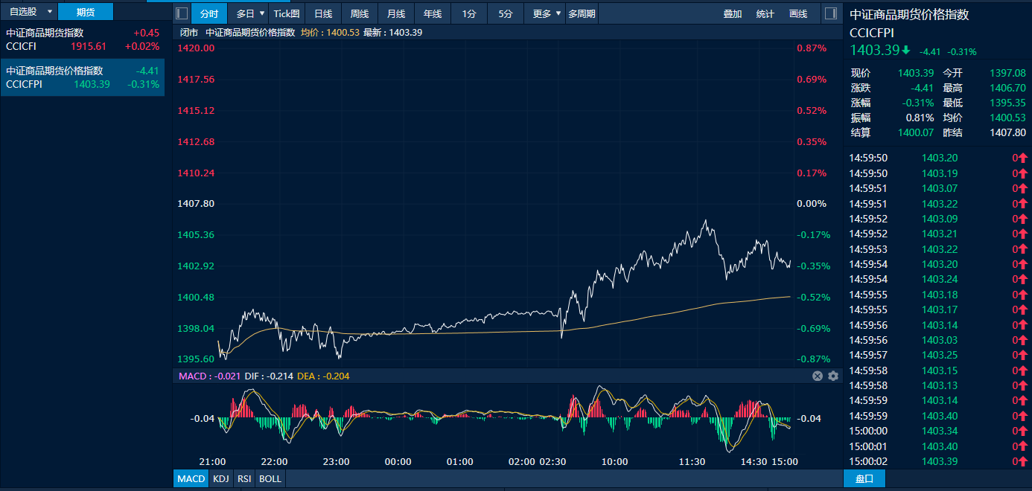Click the 昨结 1407.80 value

tap(1007, 132)
